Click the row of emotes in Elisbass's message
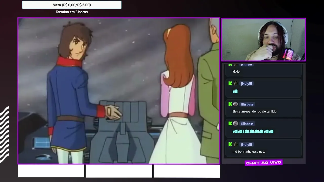Screen dimensions: 324x182 253,131
